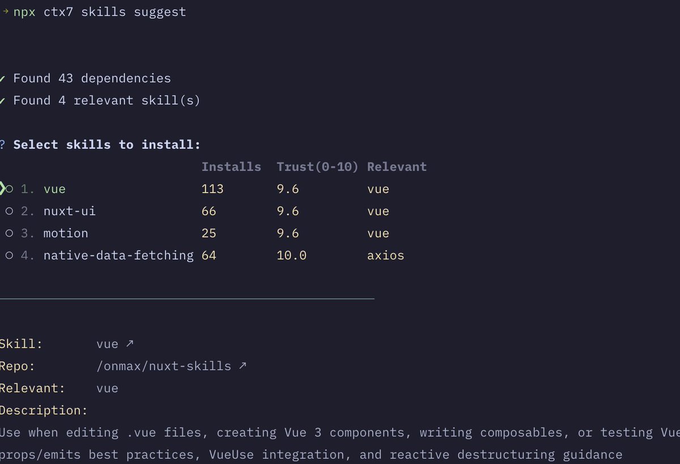The width and height of the screenshot is (680, 464).
Task: Click the Installs column header
Action: 231,167
